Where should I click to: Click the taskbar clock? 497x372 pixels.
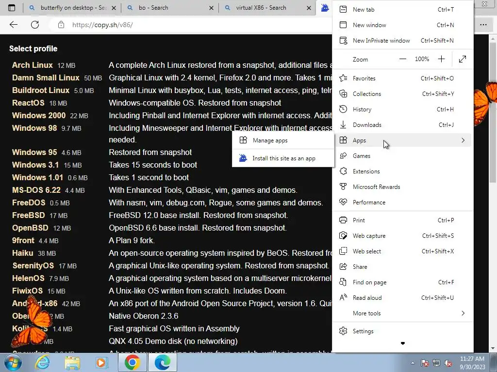coord(472,363)
